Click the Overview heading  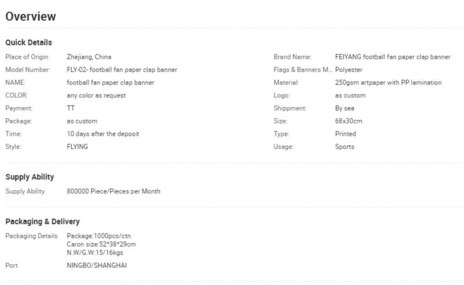click(31, 17)
